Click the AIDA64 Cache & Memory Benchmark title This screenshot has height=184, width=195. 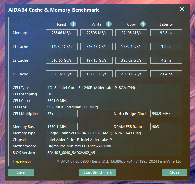coord(54,10)
